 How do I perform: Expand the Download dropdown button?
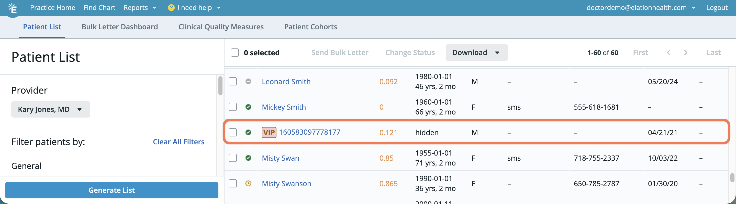[x=477, y=53]
